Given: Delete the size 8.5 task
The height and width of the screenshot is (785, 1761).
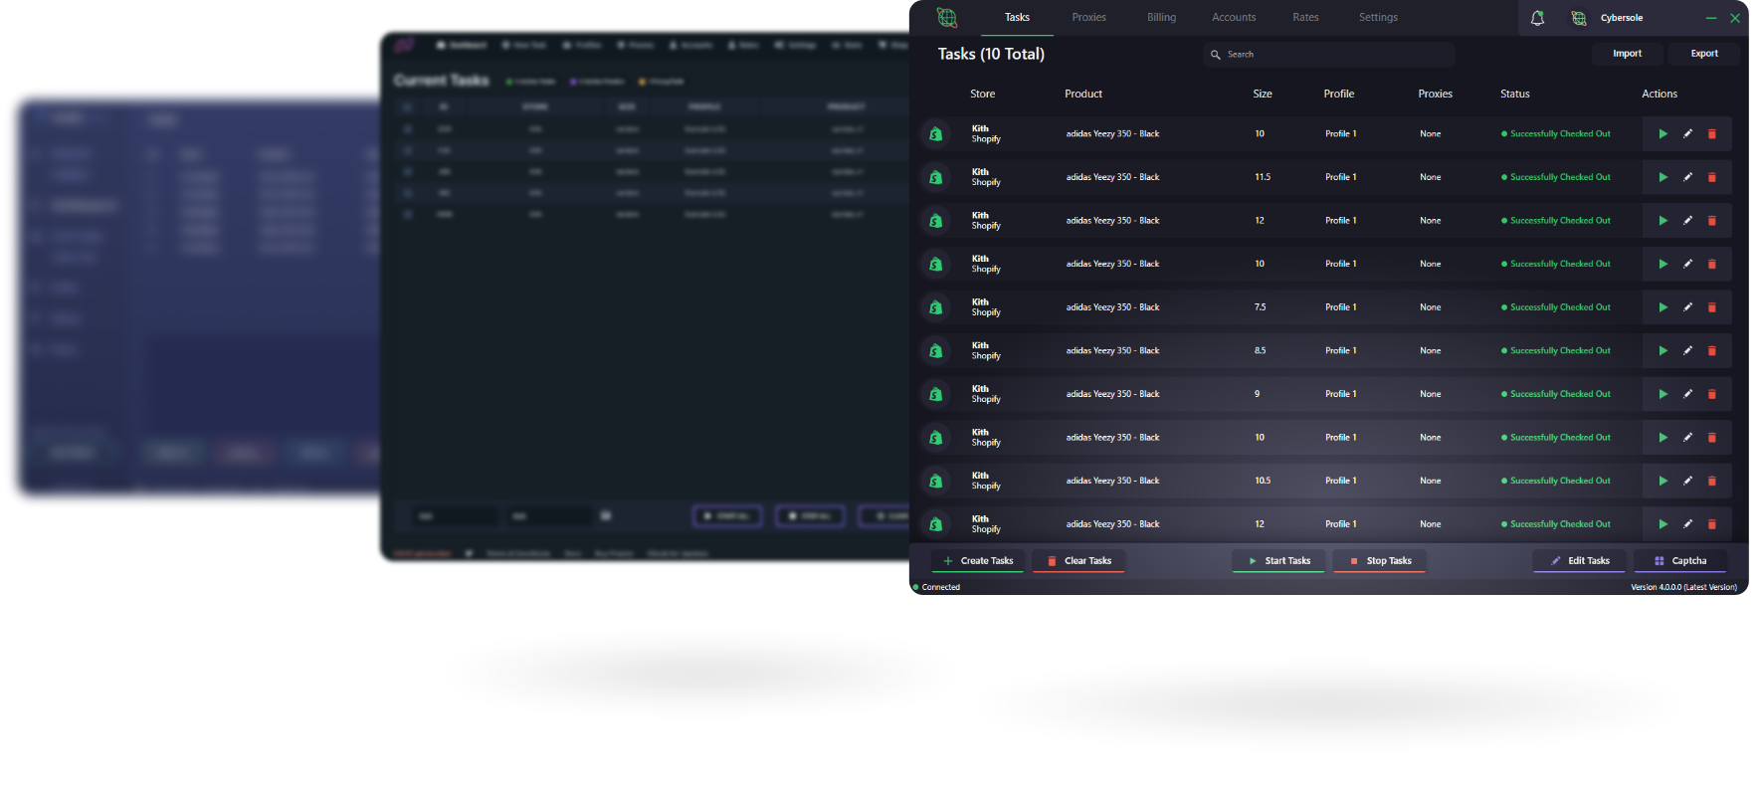Looking at the screenshot, I should [x=1712, y=351].
